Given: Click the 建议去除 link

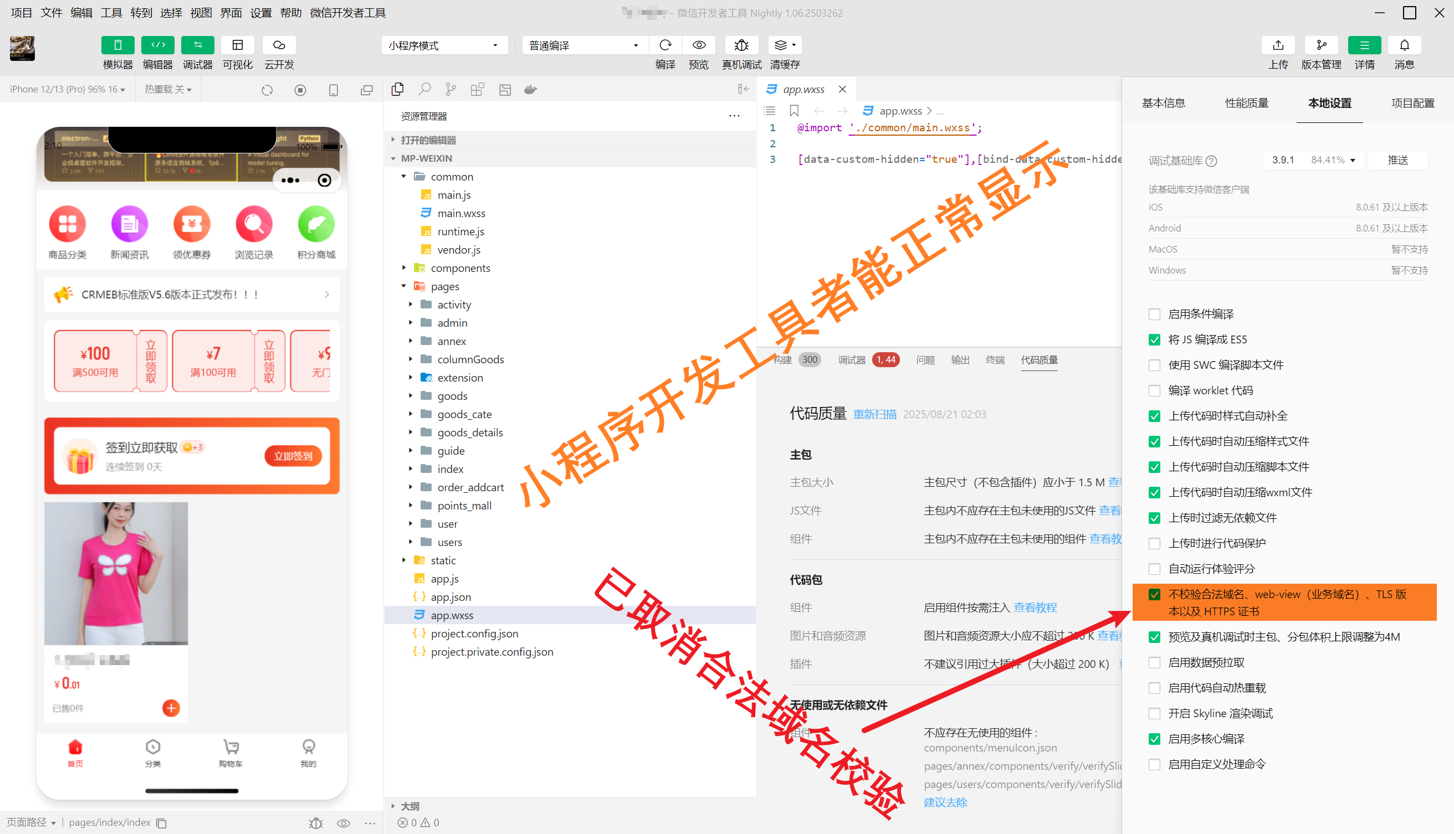Looking at the screenshot, I should click(x=945, y=802).
